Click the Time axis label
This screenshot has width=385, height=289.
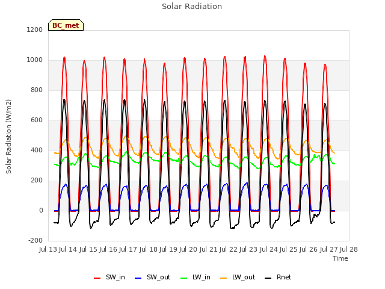[x=340, y=258]
